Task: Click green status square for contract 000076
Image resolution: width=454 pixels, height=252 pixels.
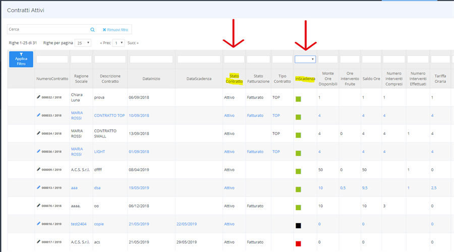Action: (x=298, y=208)
